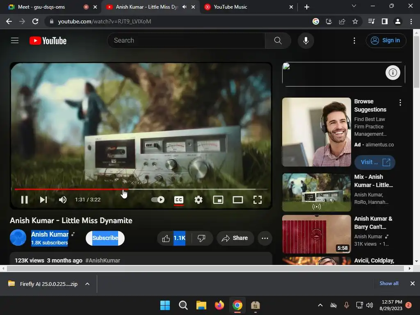Open options for Browse Suggestions ad
Viewport: 420px width, 315px height.
(x=400, y=103)
